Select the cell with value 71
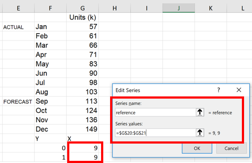The width and height of the screenshot is (252, 163). [82, 55]
